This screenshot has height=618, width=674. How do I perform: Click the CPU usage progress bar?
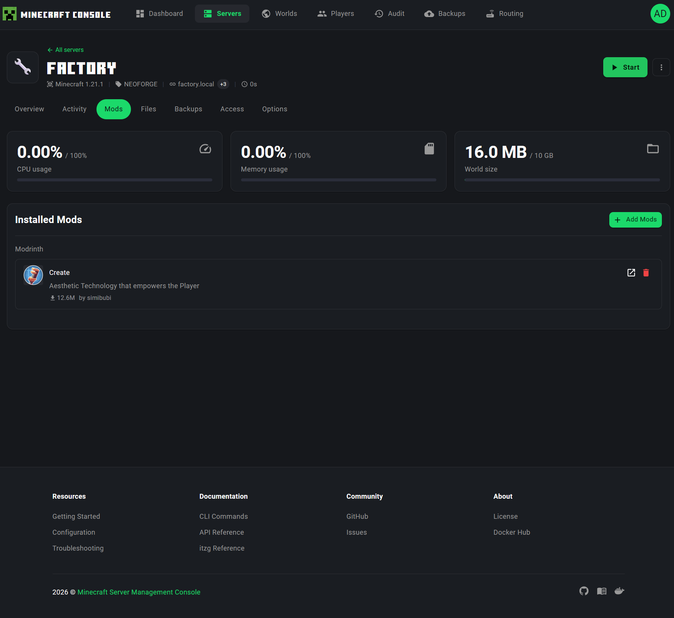click(115, 180)
